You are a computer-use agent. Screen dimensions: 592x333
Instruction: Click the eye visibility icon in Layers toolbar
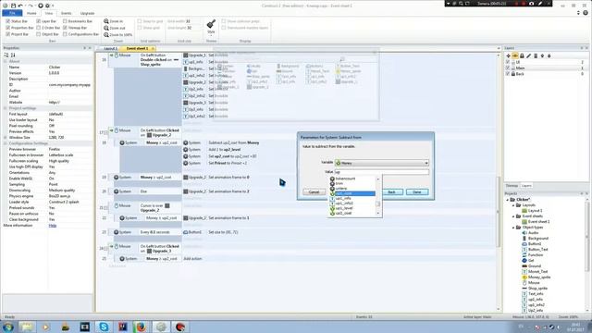point(515,55)
